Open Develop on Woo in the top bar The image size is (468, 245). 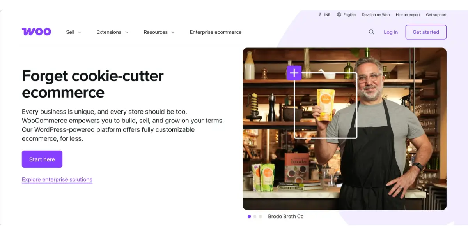(x=376, y=15)
